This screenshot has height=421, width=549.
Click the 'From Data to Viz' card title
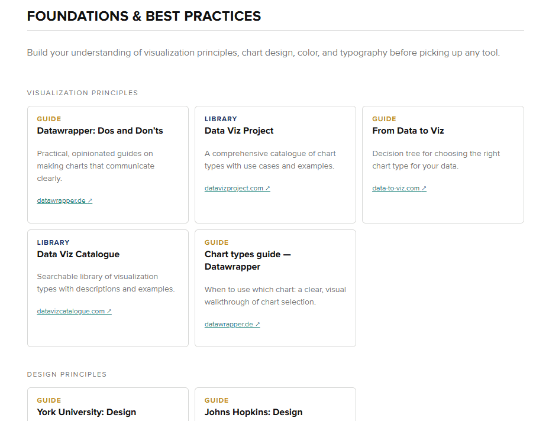click(408, 131)
